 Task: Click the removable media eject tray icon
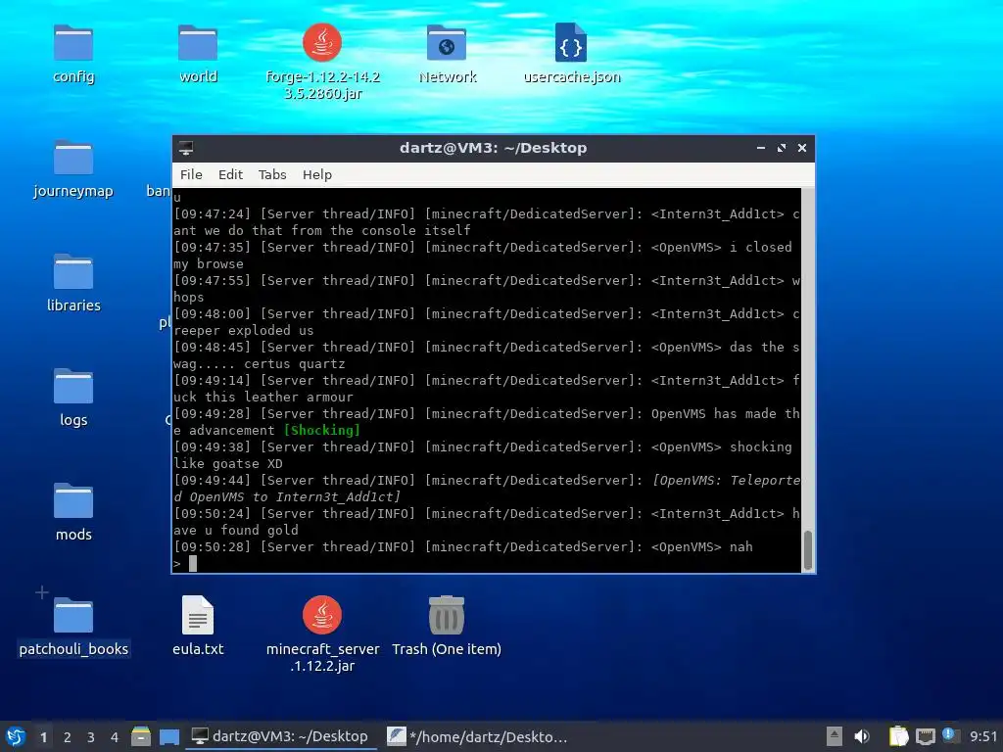[x=835, y=736]
